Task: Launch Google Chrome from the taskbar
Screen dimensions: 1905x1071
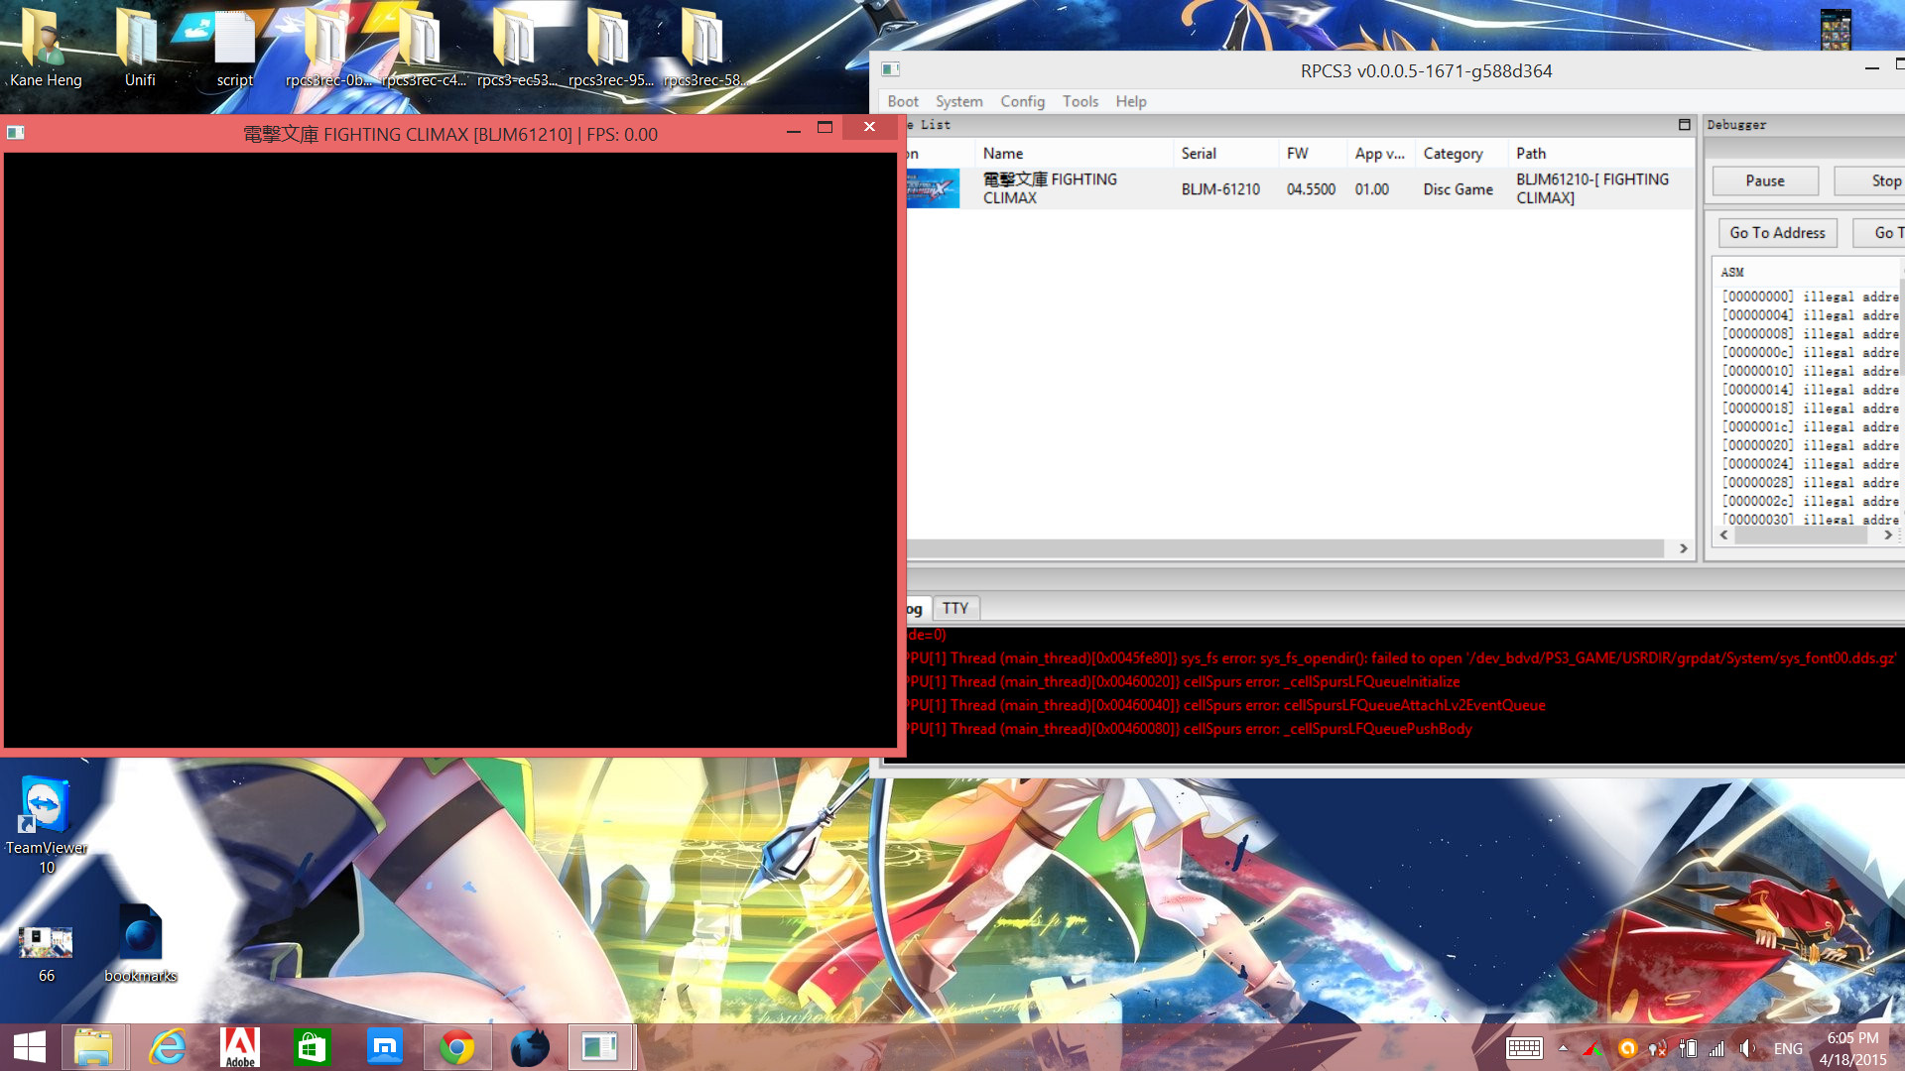Action: click(x=456, y=1047)
